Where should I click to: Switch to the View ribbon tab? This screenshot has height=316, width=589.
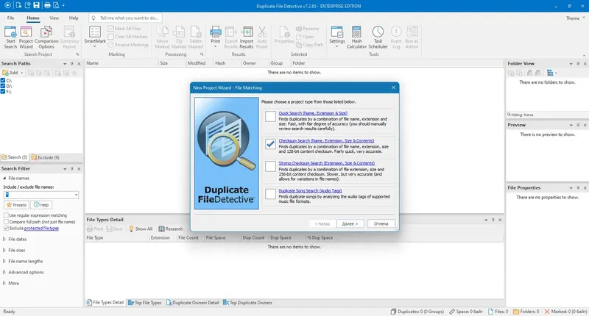click(x=54, y=18)
